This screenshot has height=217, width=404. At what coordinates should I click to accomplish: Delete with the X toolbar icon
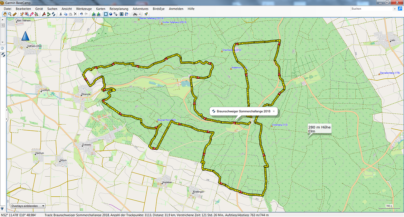click(x=75, y=14)
